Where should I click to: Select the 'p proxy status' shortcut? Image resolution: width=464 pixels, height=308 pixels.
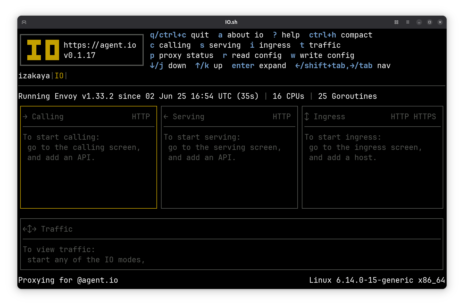pyautogui.click(x=182, y=55)
